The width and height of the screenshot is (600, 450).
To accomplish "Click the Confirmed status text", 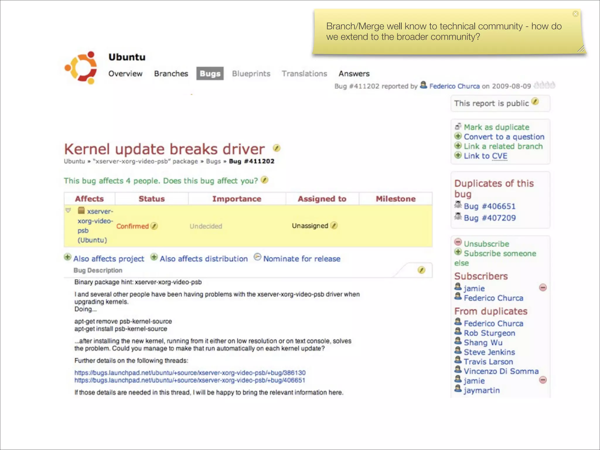I will tap(132, 226).
